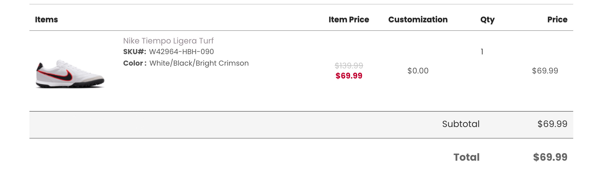Click the $0.00 customization amount
This screenshot has height=189, width=613.
pos(418,71)
